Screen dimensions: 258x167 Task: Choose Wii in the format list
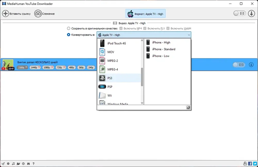coord(119,96)
